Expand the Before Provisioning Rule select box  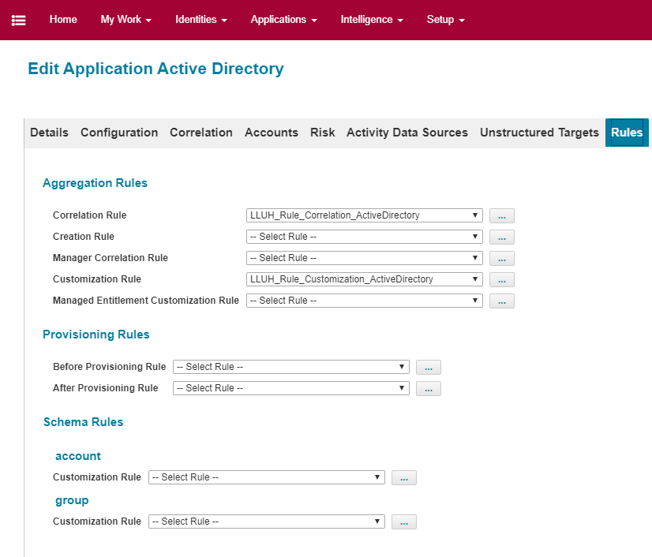[x=290, y=367]
